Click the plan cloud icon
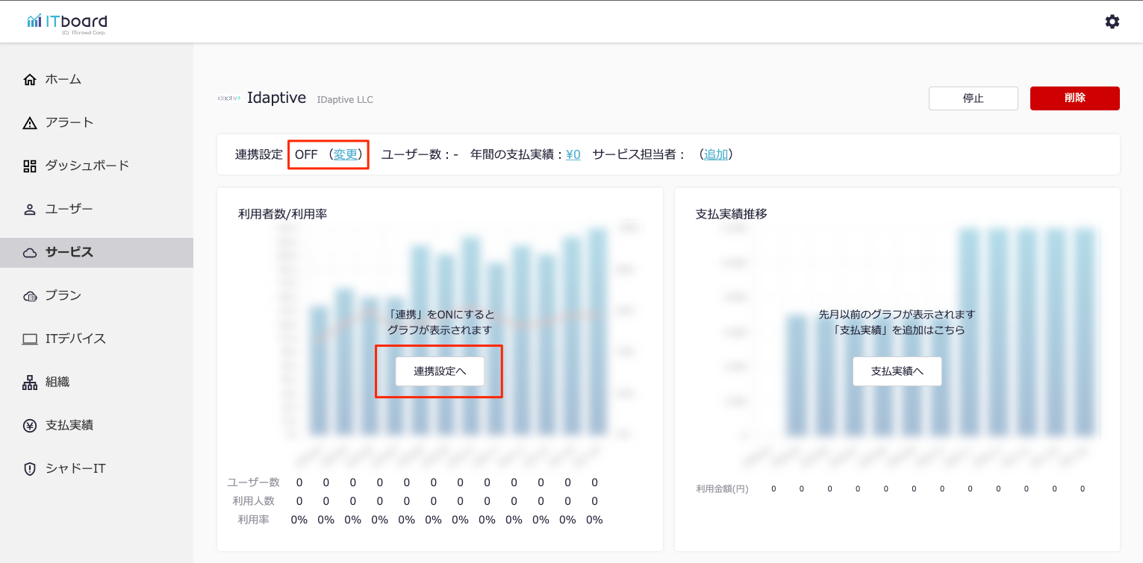Image resolution: width=1143 pixels, height=563 pixels. pyautogui.click(x=30, y=296)
